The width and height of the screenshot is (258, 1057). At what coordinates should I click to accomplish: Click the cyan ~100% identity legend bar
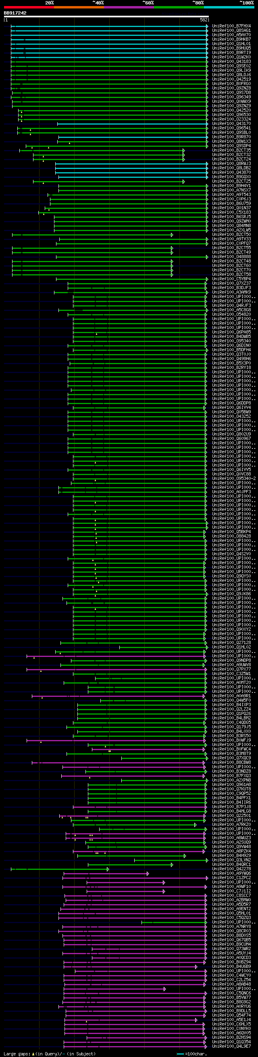[229, 7]
